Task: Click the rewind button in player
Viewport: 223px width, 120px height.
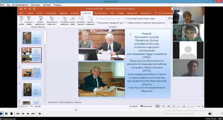Action: [23, 114]
